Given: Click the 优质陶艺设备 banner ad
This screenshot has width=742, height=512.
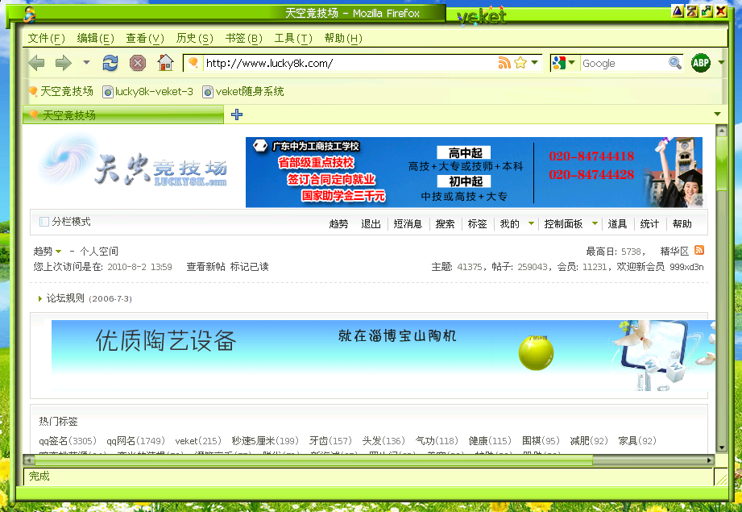Looking at the screenshot, I should pos(383,356).
